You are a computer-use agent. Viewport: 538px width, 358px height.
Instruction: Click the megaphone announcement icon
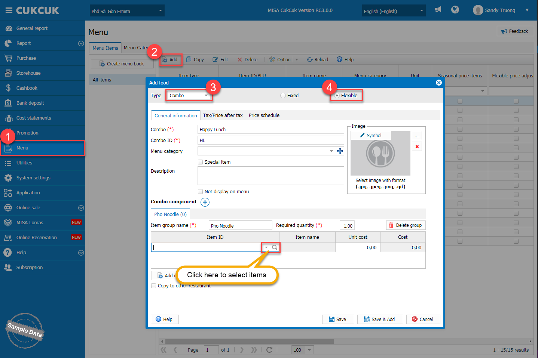pyautogui.click(x=438, y=10)
